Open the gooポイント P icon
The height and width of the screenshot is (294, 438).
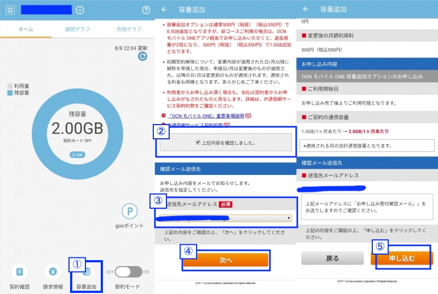point(130,211)
